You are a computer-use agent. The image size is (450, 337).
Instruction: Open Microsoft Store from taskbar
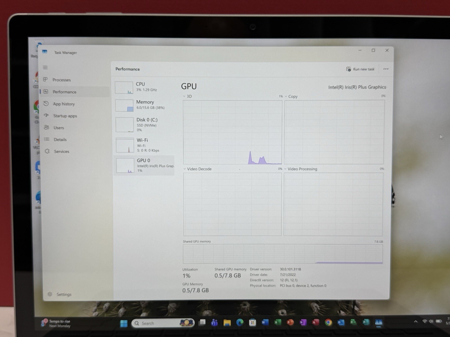(x=252, y=323)
